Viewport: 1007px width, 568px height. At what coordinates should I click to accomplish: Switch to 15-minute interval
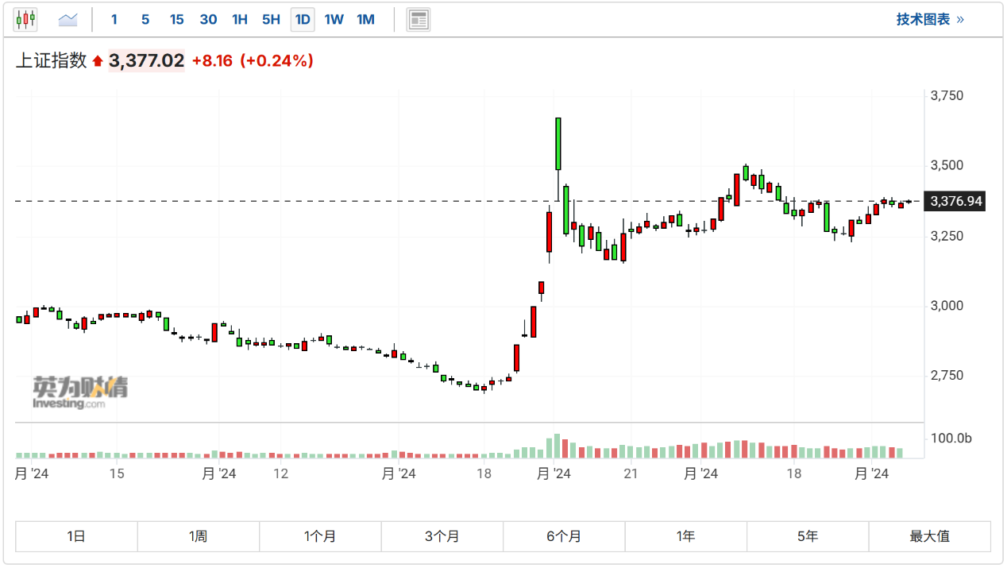pyautogui.click(x=176, y=19)
